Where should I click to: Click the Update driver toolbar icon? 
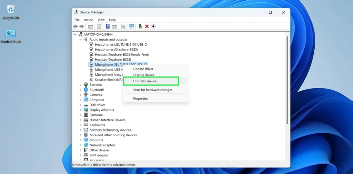(123, 26)
